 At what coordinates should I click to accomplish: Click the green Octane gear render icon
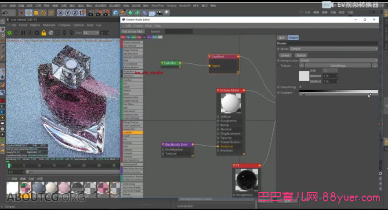(x=9, y=32)
